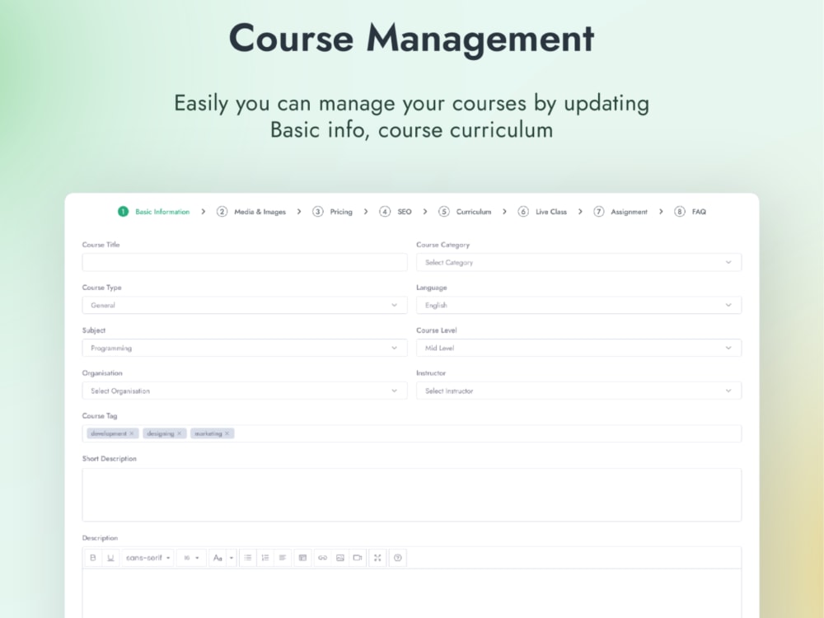Screen dimensions: 824x618
Task: Click inside the Course Title field
Action: pos(245,261)
